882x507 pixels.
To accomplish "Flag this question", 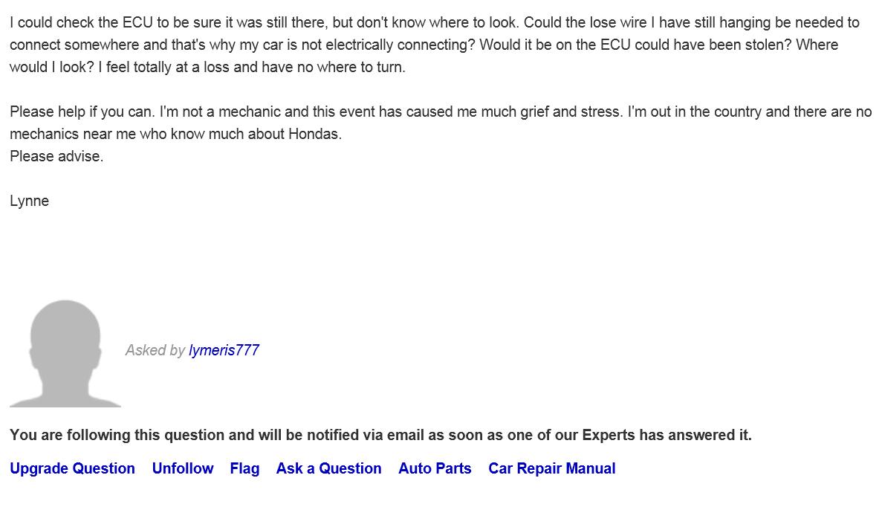I will [244, 468].
